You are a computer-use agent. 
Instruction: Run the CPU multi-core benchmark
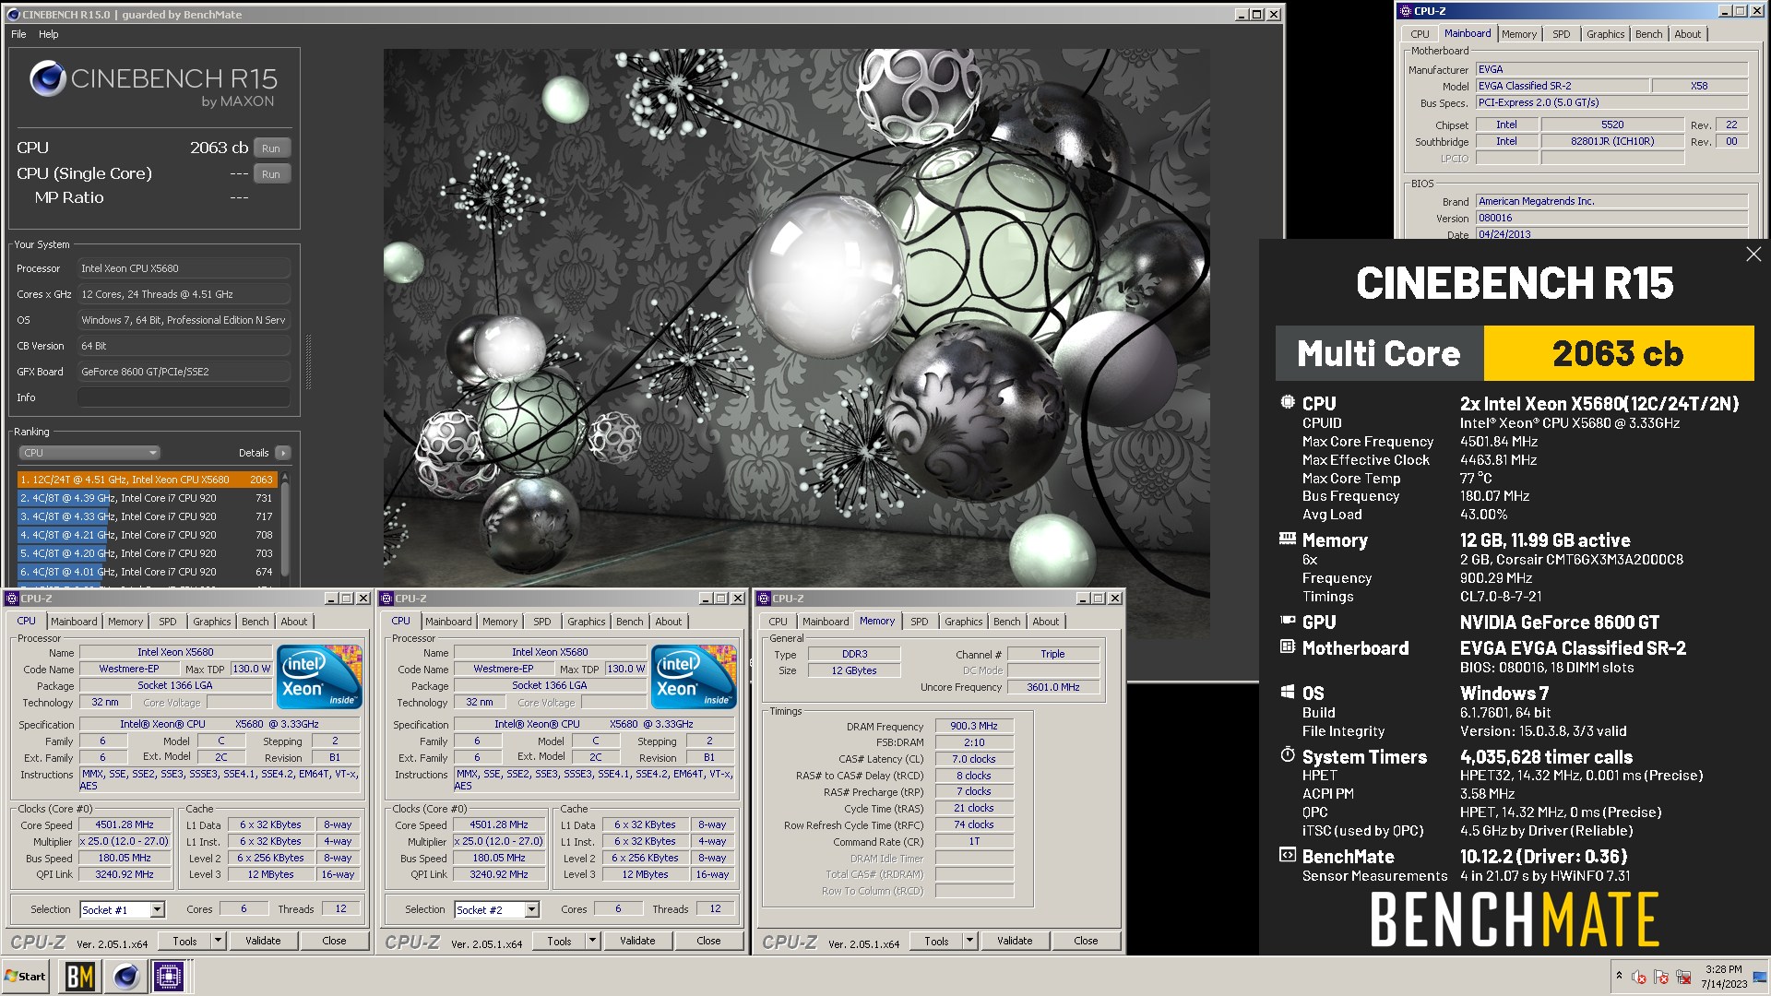tap(271, 148)
